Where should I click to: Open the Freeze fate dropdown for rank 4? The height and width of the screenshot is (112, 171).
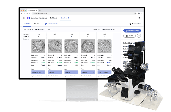click(x=88, y=72)
